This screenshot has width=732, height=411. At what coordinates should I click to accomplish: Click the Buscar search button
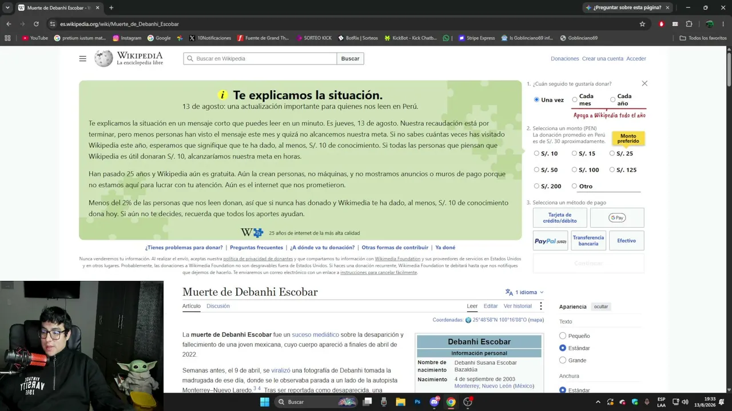coord(350,59)
